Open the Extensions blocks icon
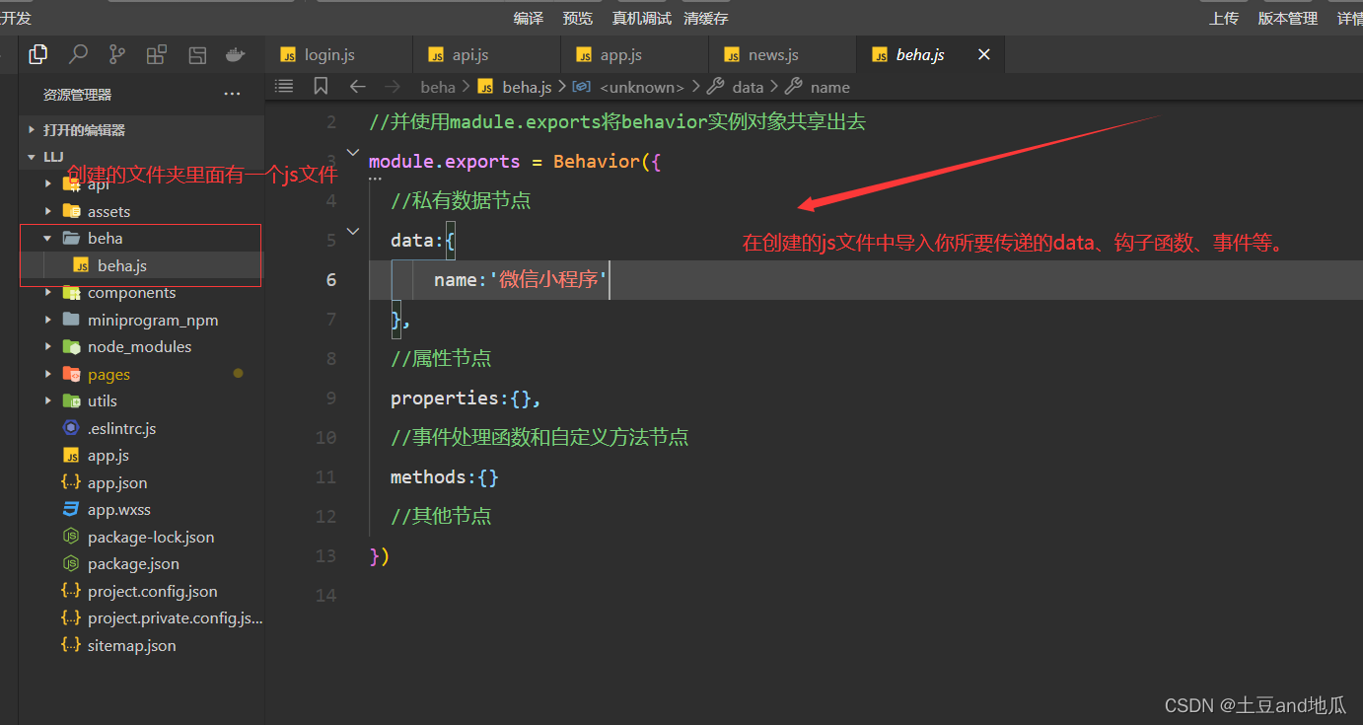The width and height of the screenshot is (1363, 725). (156, 54)
